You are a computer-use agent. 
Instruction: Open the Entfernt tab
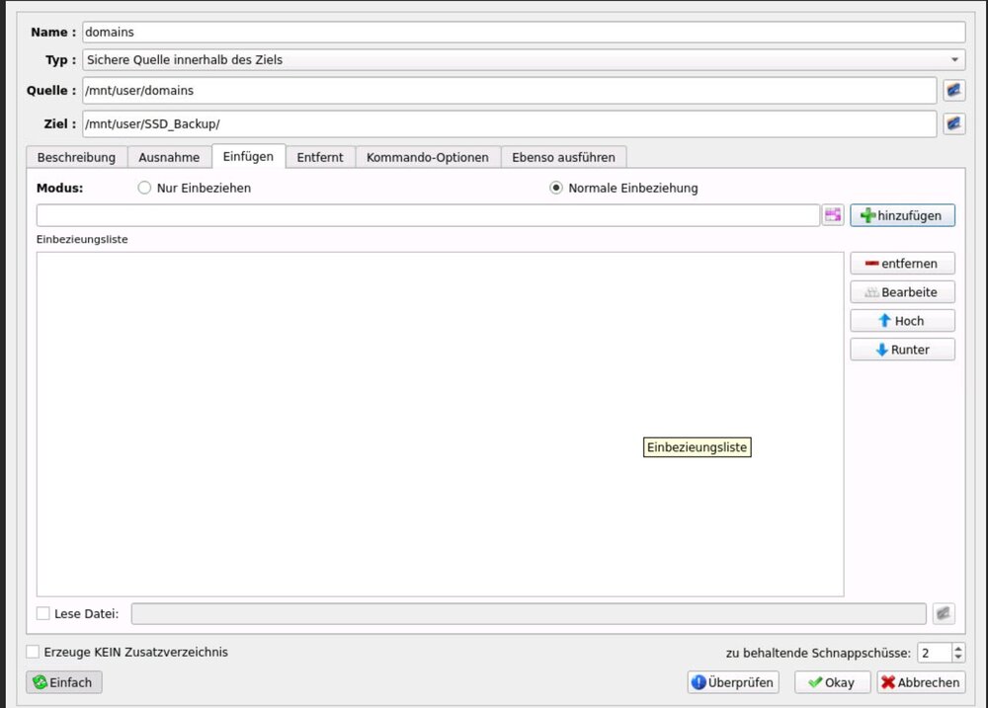(x=320, y=157)
